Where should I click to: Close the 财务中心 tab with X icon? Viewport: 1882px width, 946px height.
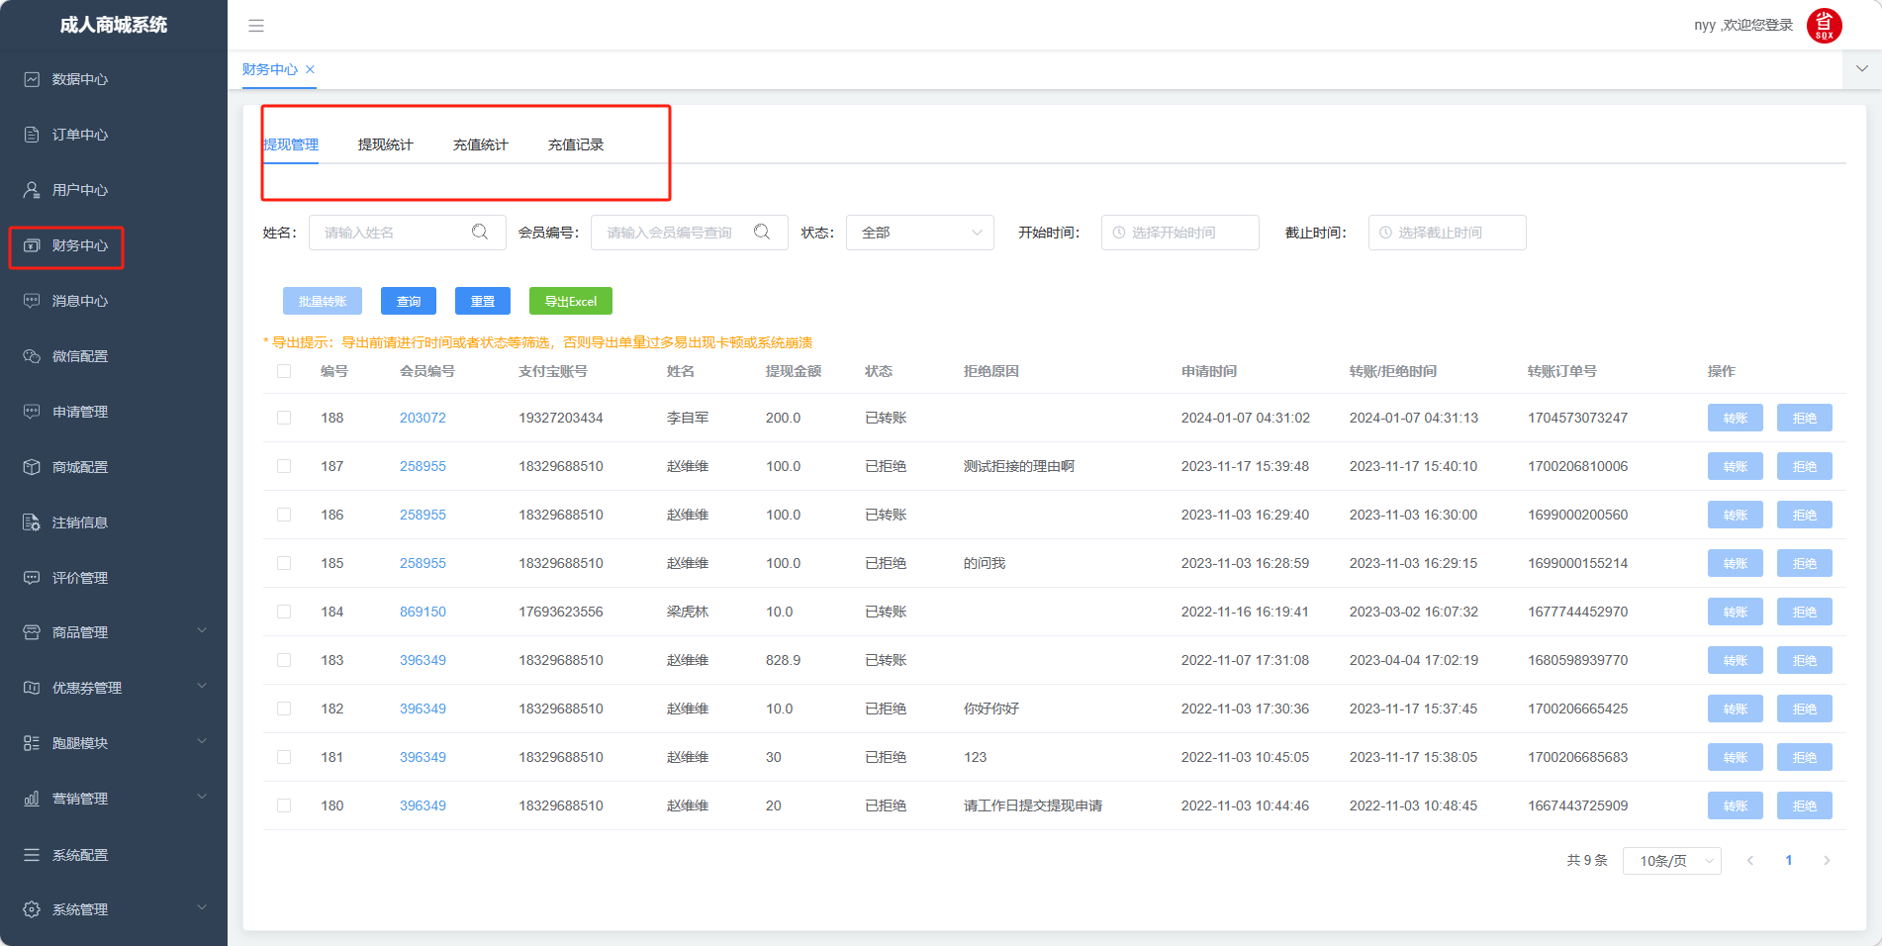(x=310, y=69)
